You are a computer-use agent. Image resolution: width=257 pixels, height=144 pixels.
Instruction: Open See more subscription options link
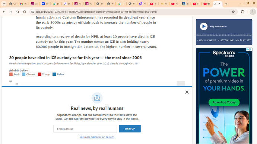(97, 137)
